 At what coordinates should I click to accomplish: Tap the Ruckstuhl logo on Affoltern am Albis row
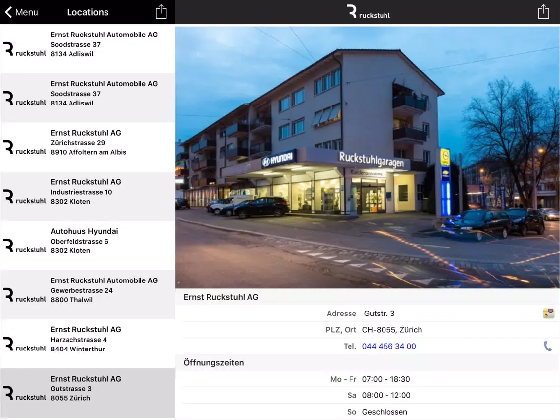click(x=25, y=148)
